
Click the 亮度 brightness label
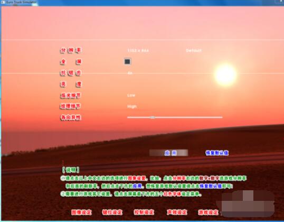(x=71, y=84)
